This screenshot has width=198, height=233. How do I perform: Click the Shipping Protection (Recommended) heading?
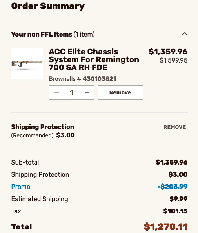[43, 131]
